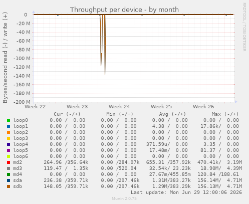Click the md3 gray color swatch

click(9, 168)
